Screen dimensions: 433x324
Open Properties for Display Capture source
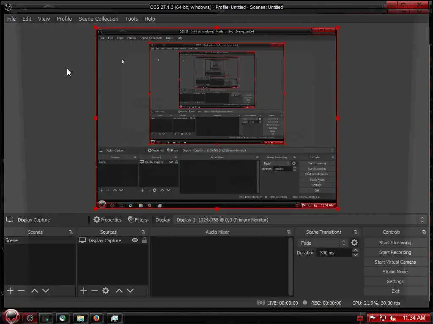[x=107, y=219]
